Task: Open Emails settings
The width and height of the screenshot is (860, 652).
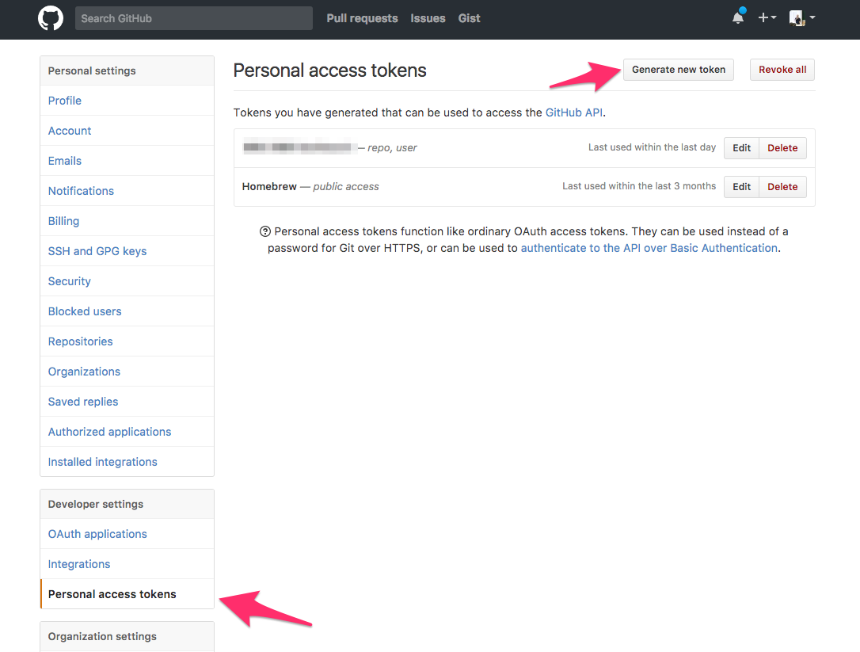Action: point(127,161)
